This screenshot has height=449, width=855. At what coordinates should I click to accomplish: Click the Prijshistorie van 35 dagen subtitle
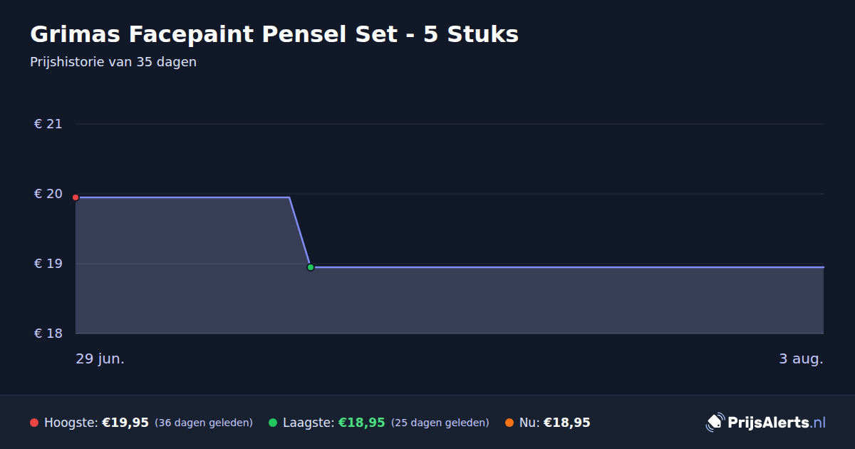(x=113, y=62)
